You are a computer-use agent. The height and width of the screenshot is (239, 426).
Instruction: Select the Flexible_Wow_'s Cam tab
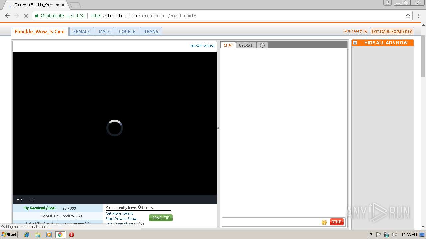(40, 31)
